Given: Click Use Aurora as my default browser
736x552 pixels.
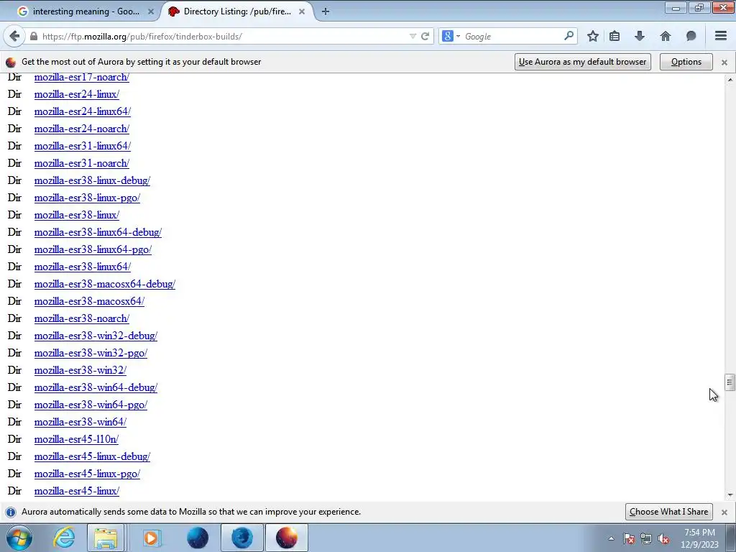Looking at the screenshot, I should pos(582,62).
